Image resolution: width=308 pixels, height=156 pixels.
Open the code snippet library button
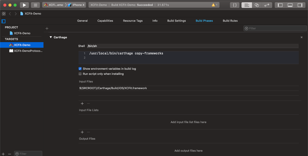[235, 5]
